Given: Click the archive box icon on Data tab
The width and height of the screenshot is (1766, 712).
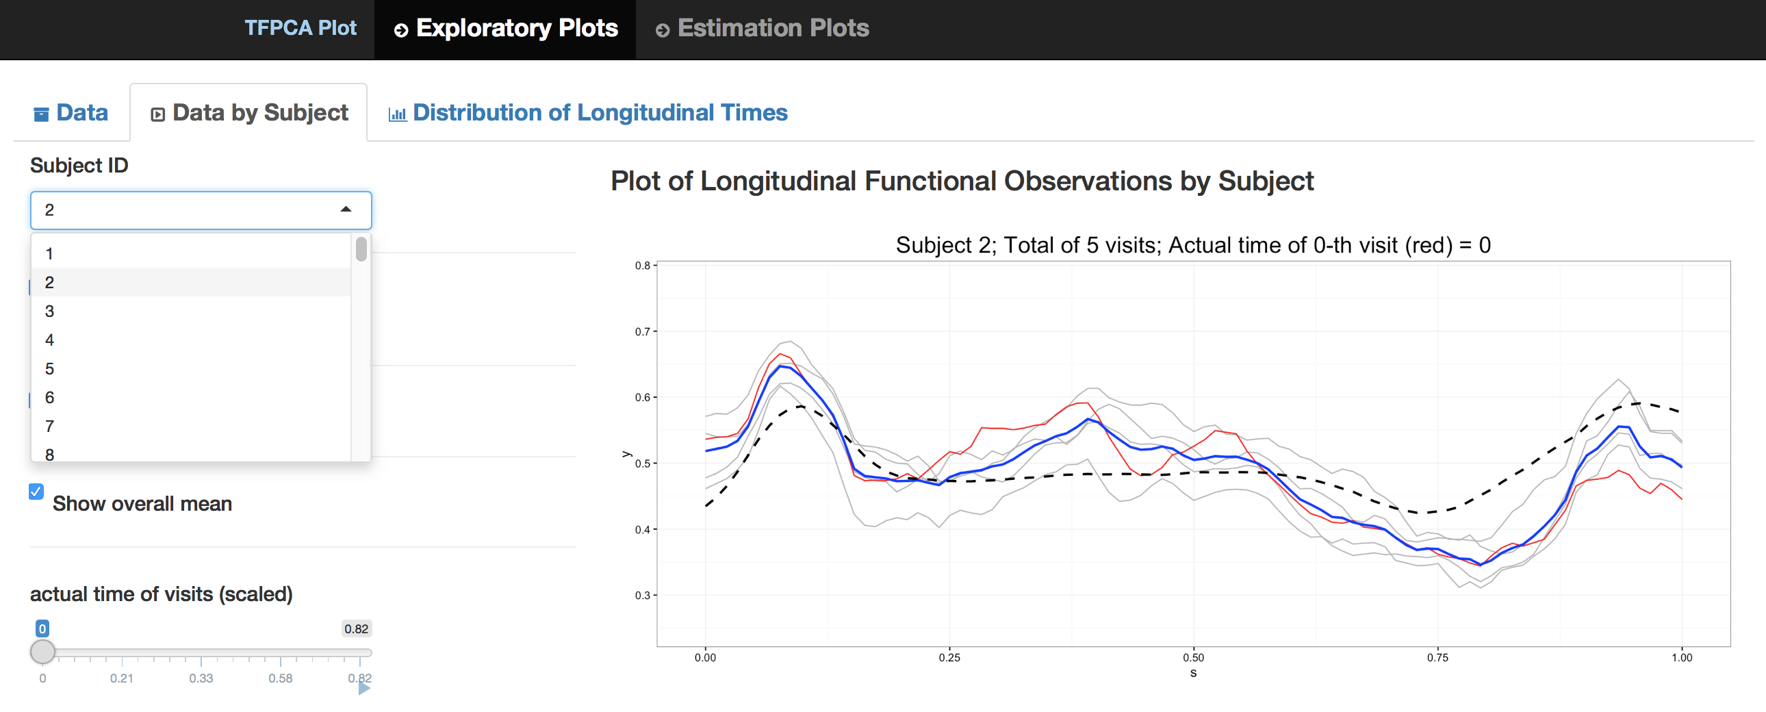Looking at the screenshot, I should click(x=41, y=114).
